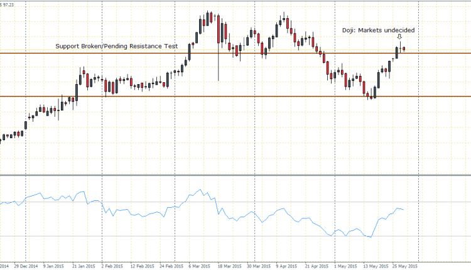
Task: Click the 9 Jan 2015 date label
Action: coord(53,266)
